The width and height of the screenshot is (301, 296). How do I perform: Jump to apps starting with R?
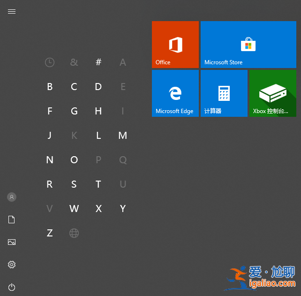(x=50, y=184)
